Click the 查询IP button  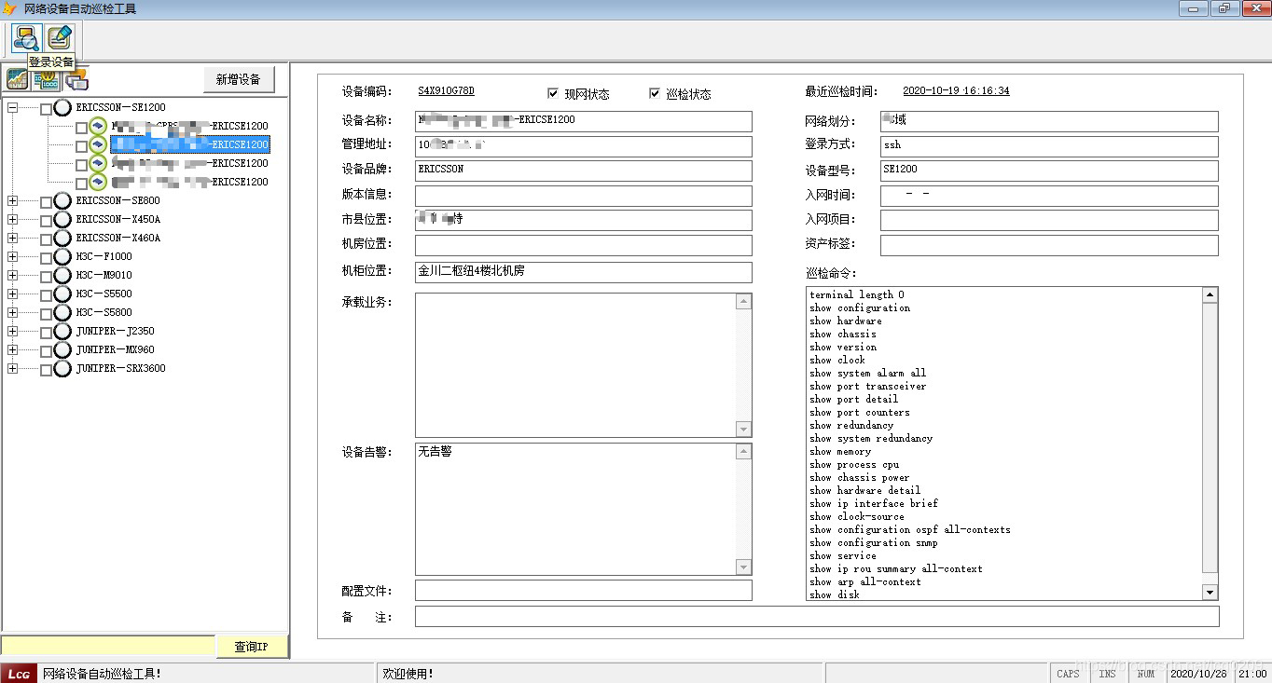[252, 647]
